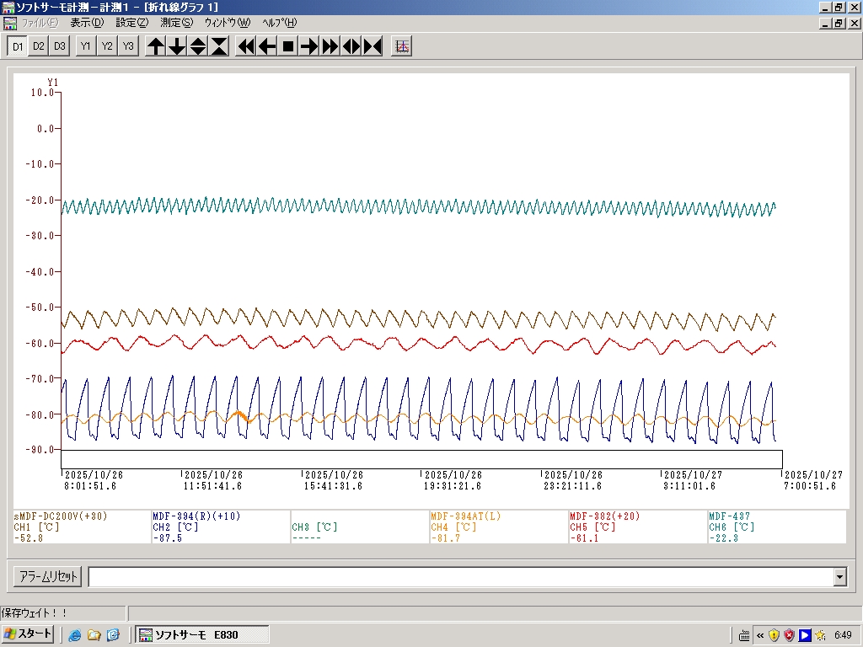The width and height of the screenshot is (863, 647).
Task: Click the down arrow Y-axis shift icon
Action: point(177,46)
